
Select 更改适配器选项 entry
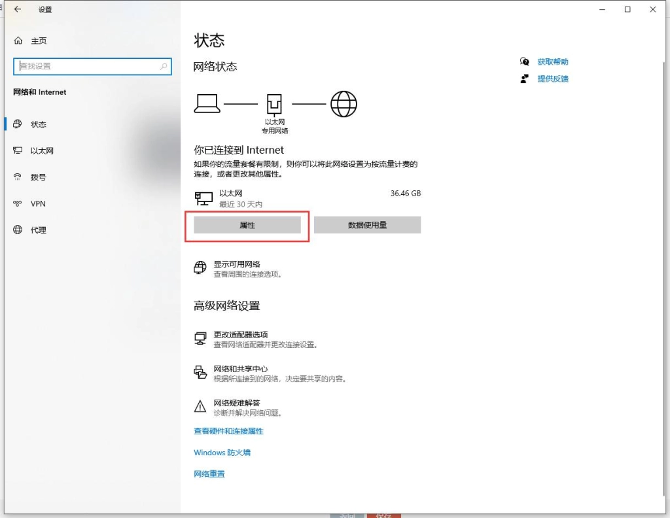click(x=240, y=335)
